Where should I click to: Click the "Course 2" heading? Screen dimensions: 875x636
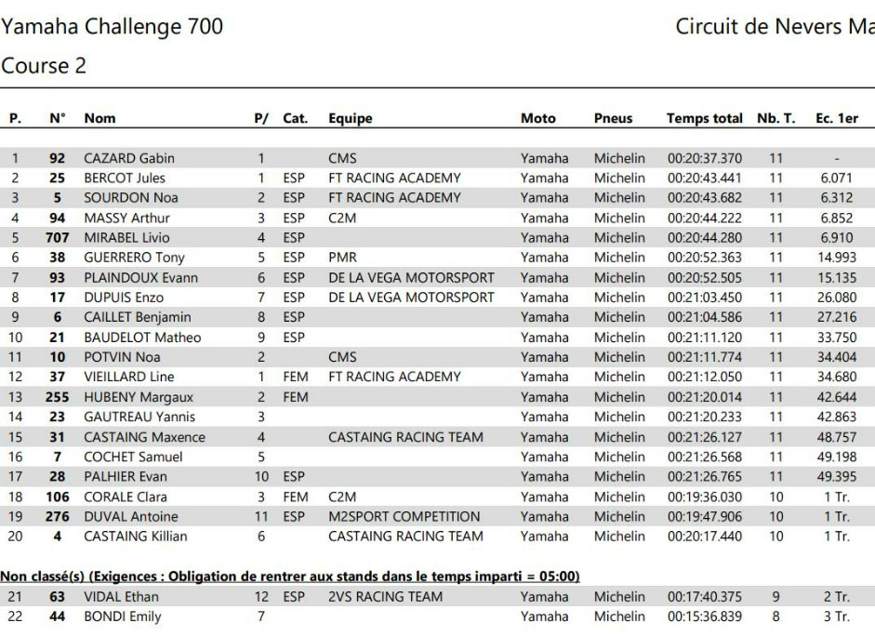coord(44,66)
